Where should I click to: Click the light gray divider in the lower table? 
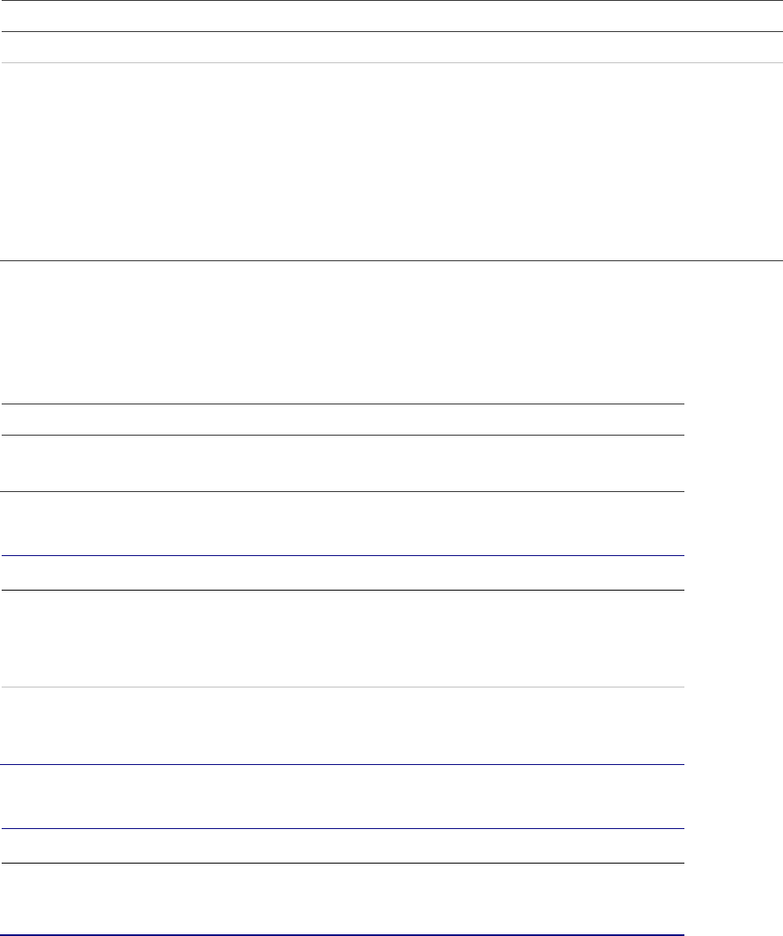[x=341, y=687]
